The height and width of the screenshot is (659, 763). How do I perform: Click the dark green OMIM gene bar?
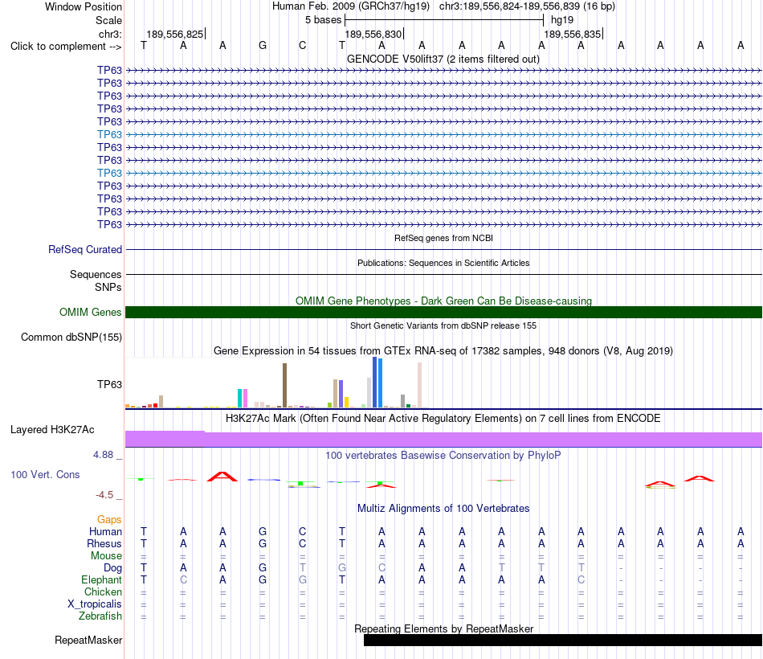tap(443, 312)
